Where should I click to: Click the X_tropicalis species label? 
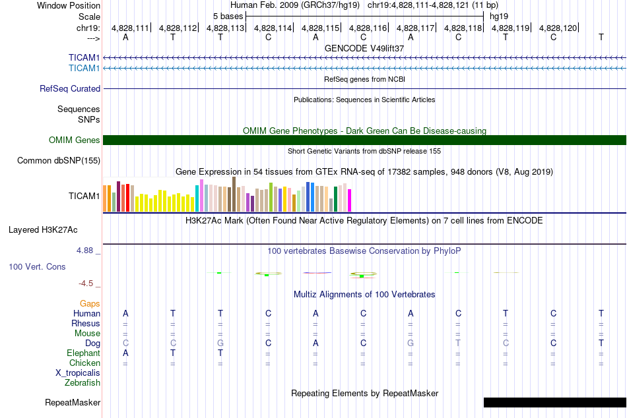pyautogui.click(x=78, y=373)
